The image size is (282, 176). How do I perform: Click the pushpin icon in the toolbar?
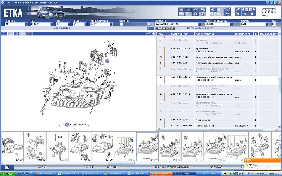pyautogui.click(x=237, y=9)
